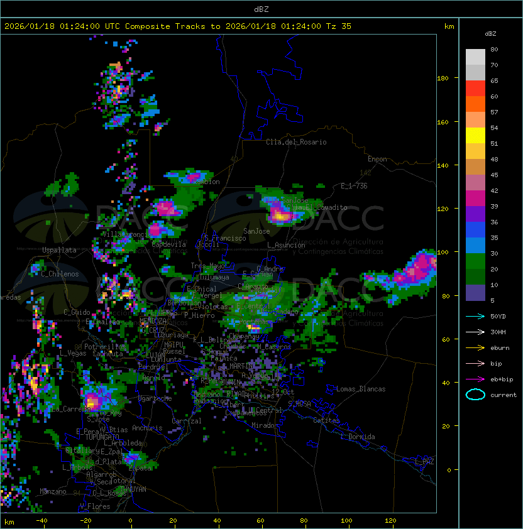Click the 'S_Francisco' map label

coord(225,238)
